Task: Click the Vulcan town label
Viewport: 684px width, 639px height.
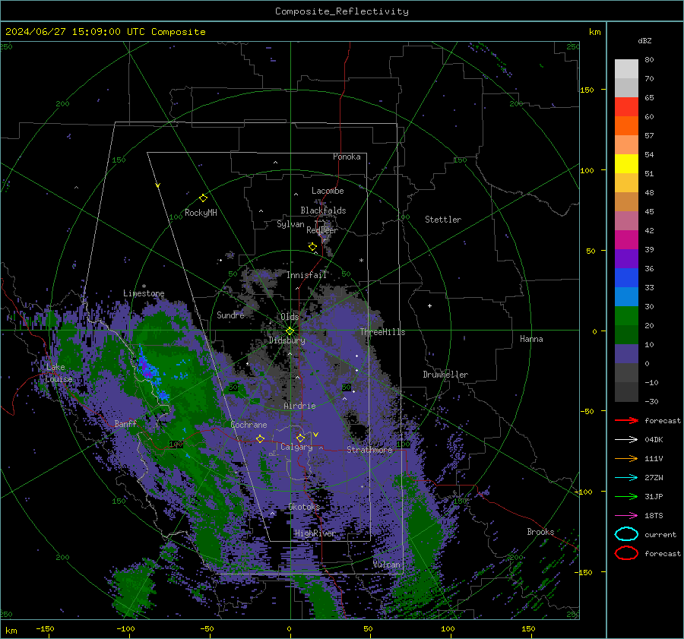Action: 387,565
